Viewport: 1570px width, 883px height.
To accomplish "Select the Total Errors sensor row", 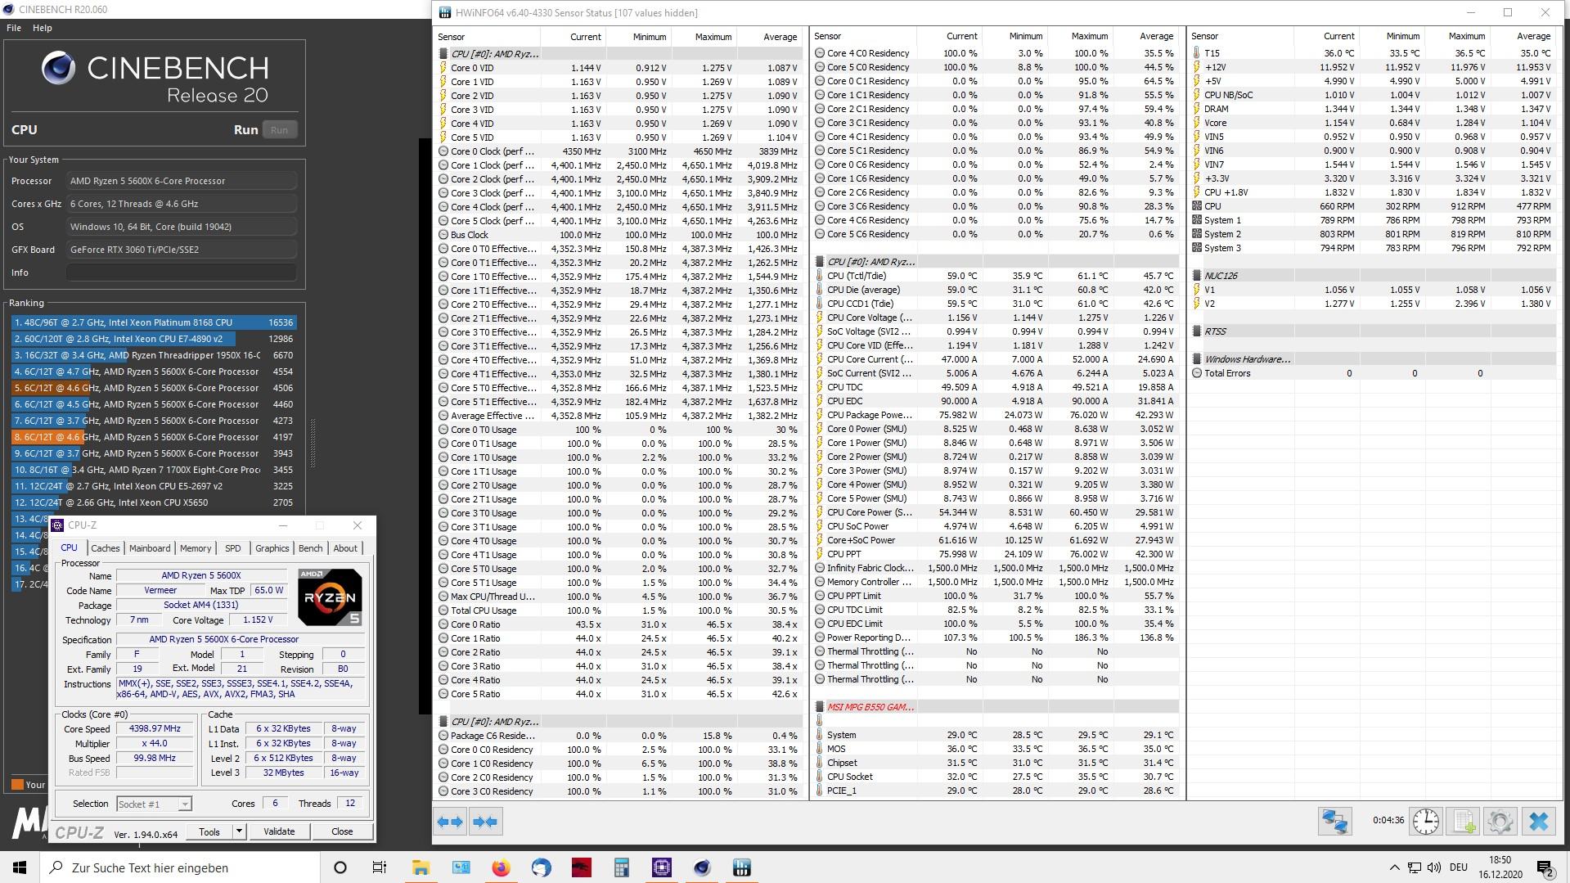I will (1373, 373).
